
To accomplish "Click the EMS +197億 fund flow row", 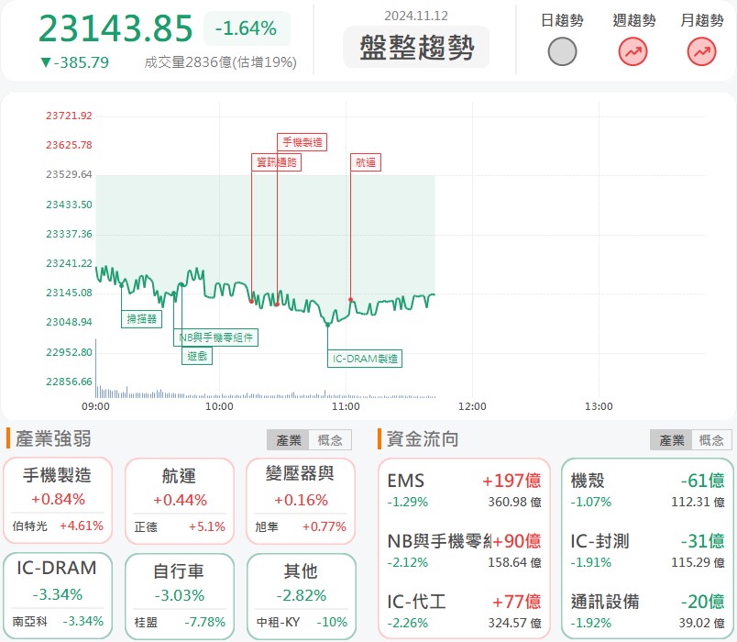I will (x=464, y=490).
